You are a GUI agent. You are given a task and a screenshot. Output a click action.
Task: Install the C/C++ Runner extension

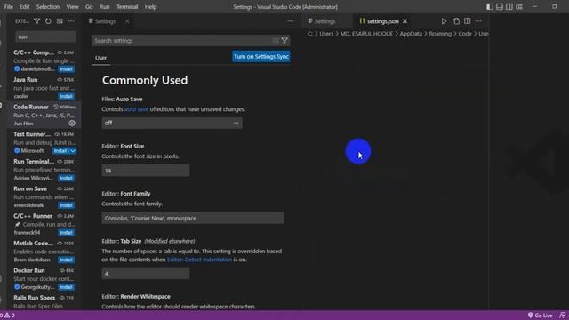(x=66, y=233)
